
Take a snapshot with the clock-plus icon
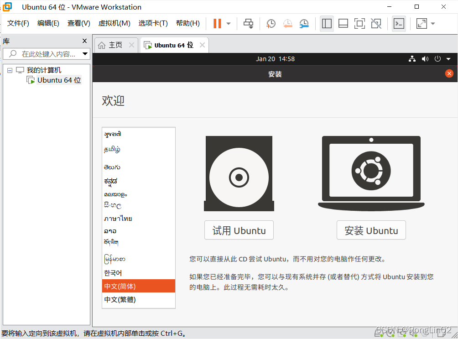coord(271,23)
